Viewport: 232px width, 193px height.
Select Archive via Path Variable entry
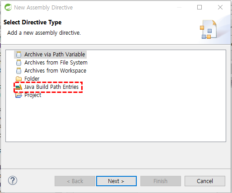point(50,55)
